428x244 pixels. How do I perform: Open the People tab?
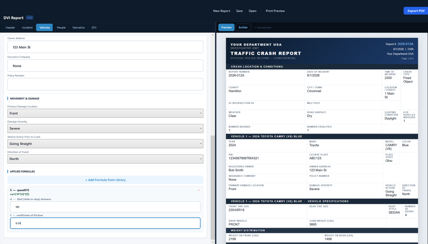click(x=61, y=27)
